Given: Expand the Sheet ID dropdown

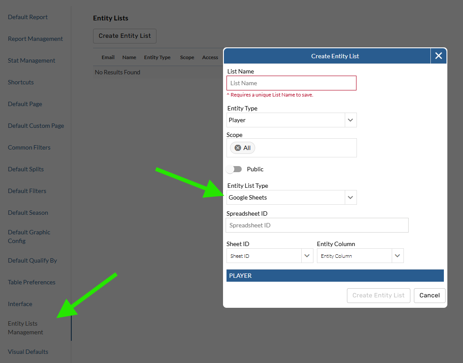Looking at the screenshot, I should tap(307, 256).
